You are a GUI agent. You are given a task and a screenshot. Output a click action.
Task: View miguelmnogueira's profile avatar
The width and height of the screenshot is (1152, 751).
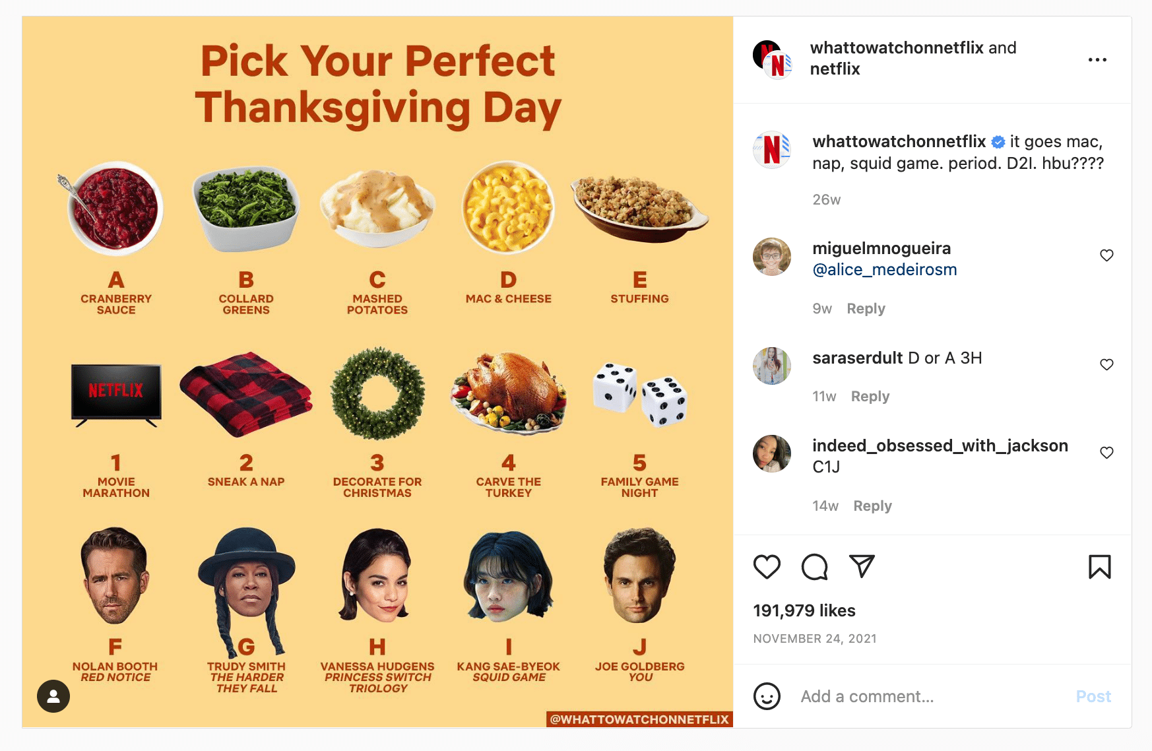pos(772,257)
